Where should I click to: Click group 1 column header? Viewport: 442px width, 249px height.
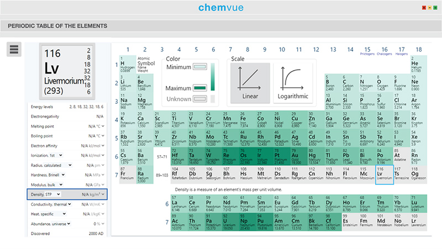click(128, 50)
